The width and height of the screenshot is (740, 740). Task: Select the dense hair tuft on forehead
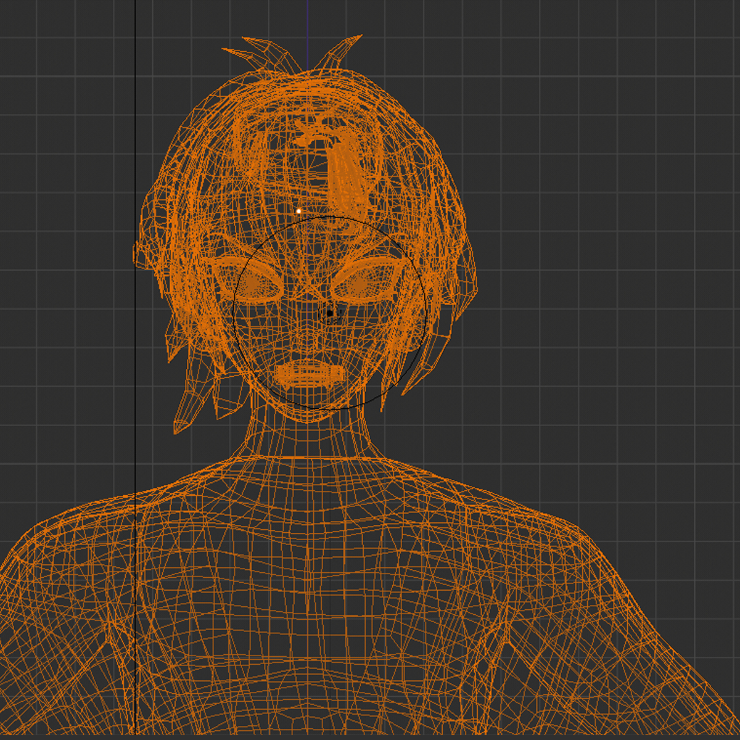click(x=345, y=166)
